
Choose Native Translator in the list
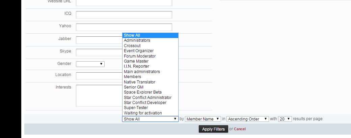pyautogui.click(x=139, y=82)
